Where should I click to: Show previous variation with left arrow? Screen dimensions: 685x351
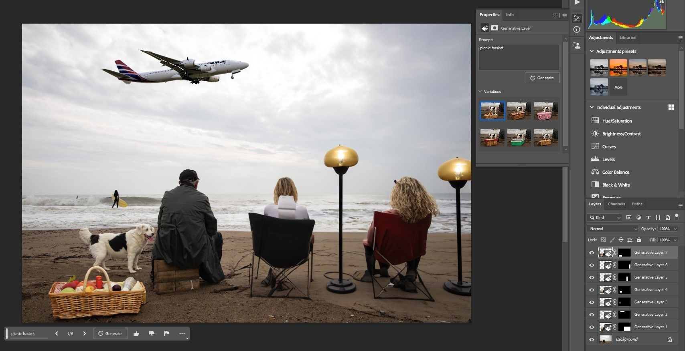[x=57, y=333]
